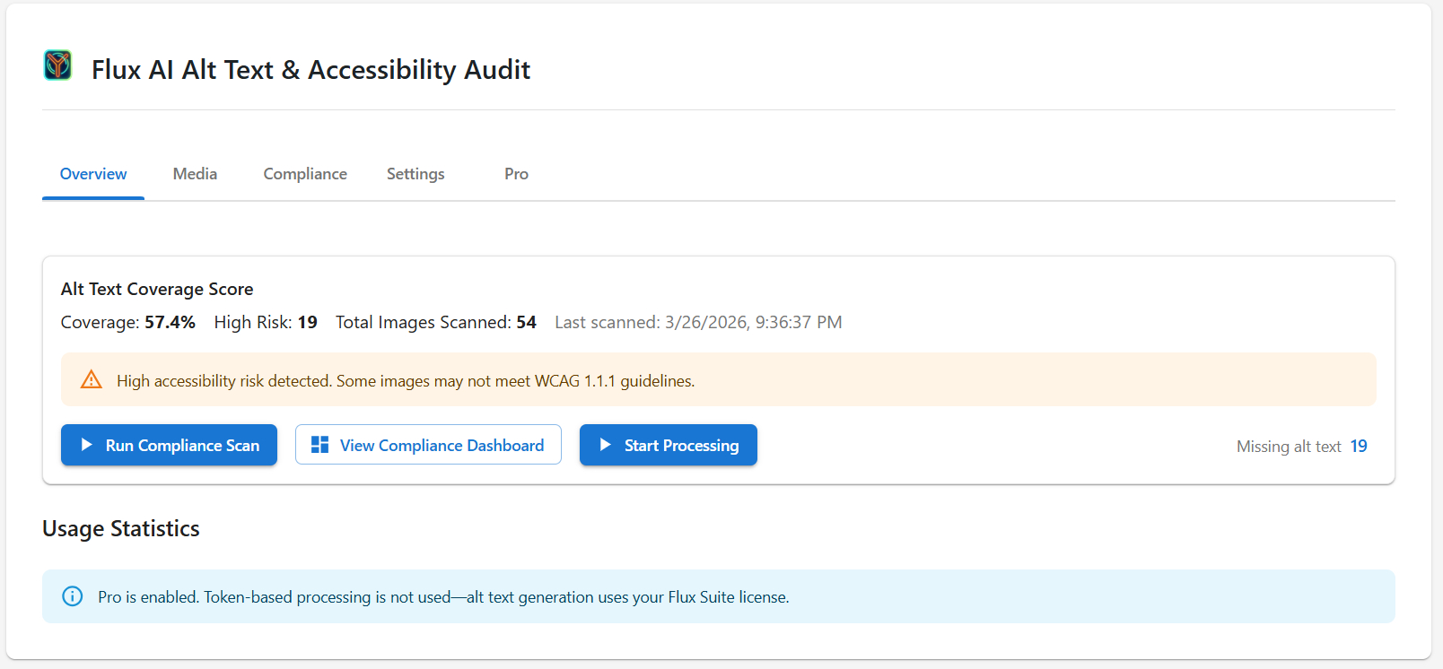Click the orange warning triangle icon

[x=92, y=380]
